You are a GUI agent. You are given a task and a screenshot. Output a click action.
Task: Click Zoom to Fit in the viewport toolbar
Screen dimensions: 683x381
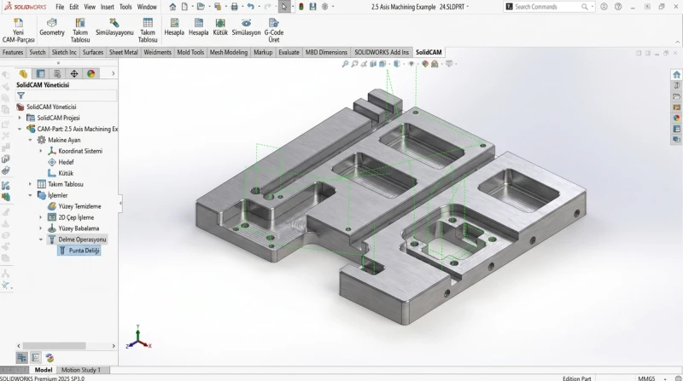(x=345, y=64)
